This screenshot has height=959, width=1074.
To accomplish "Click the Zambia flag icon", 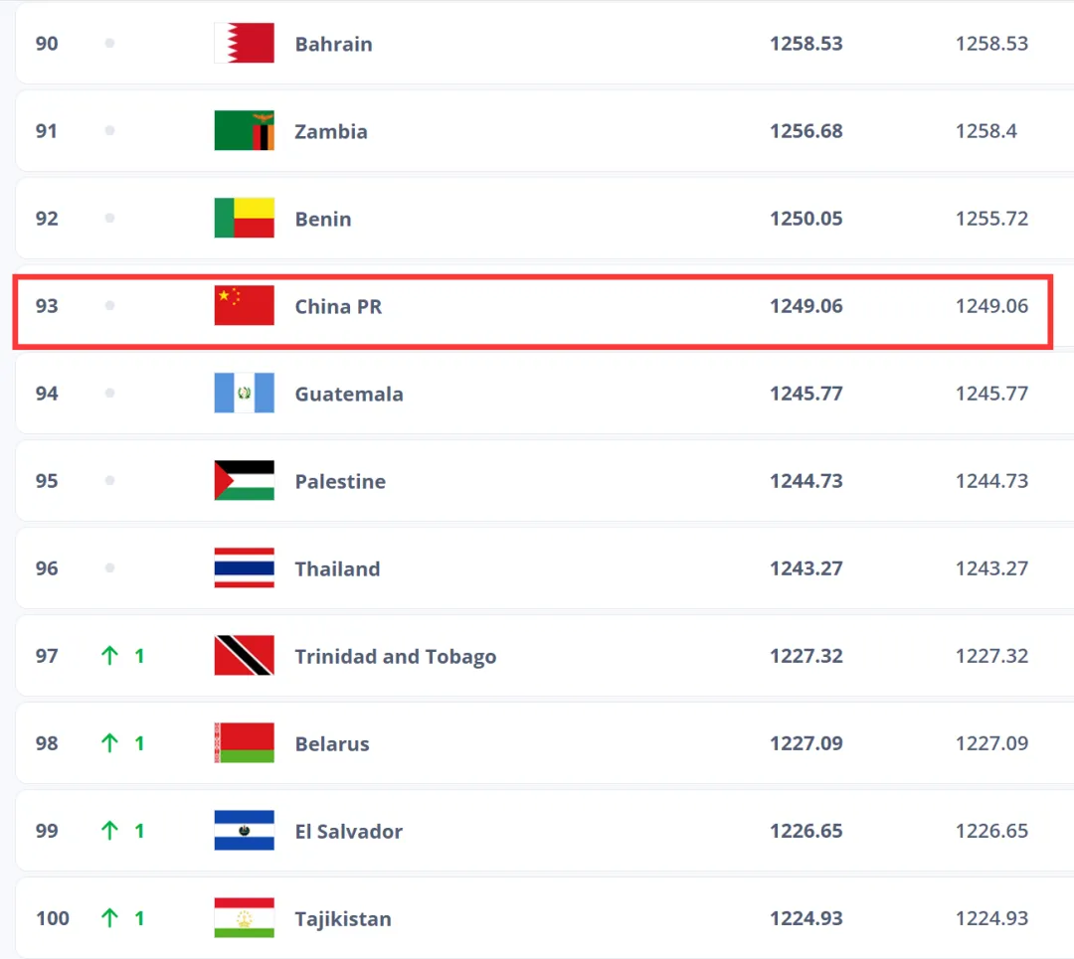I will point(244,131).
